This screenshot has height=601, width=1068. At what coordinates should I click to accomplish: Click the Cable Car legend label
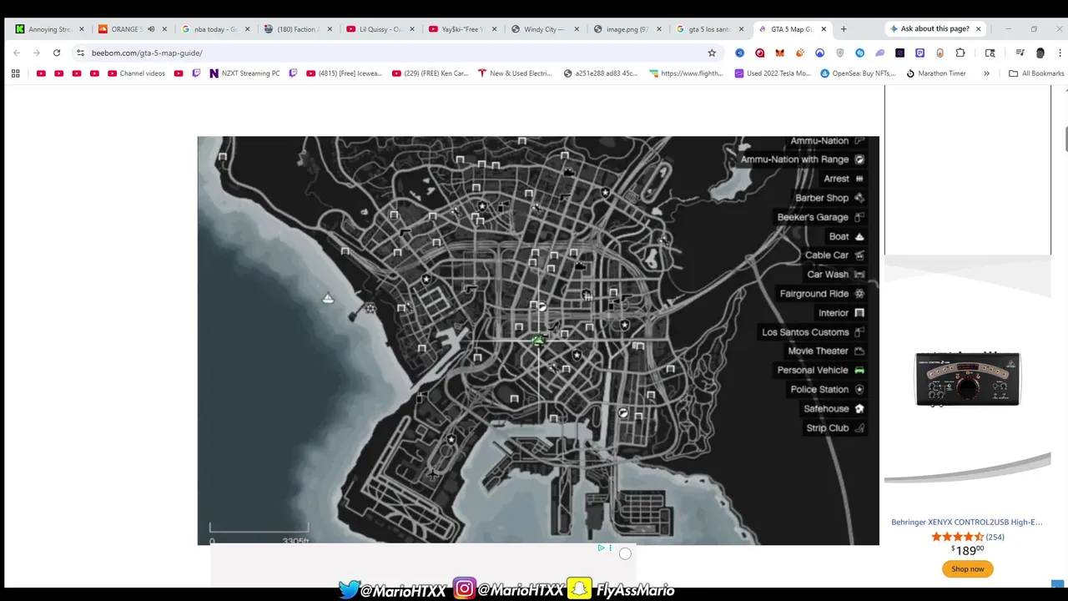click(827, 255)
